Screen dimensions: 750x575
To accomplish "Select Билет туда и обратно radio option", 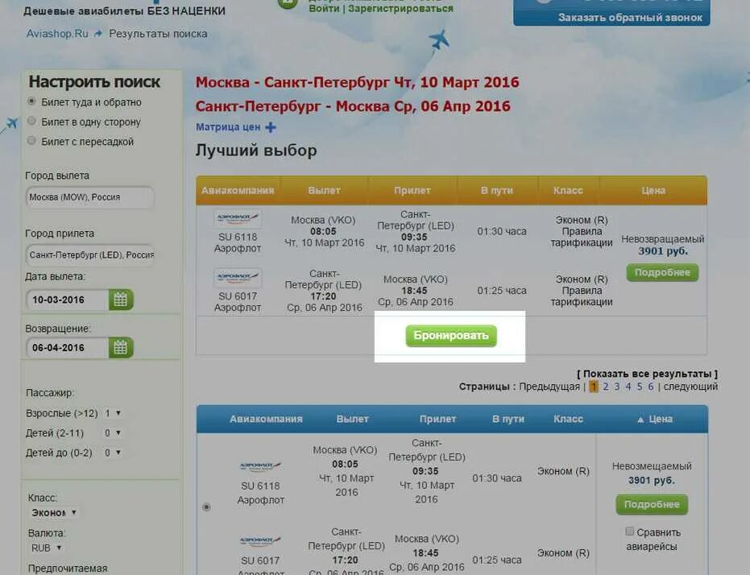I will (x=31, y=101).
